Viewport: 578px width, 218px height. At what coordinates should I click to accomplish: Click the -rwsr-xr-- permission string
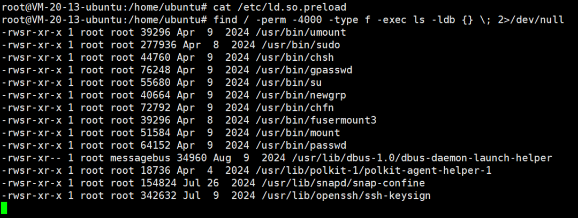click(x=32, y=158)
